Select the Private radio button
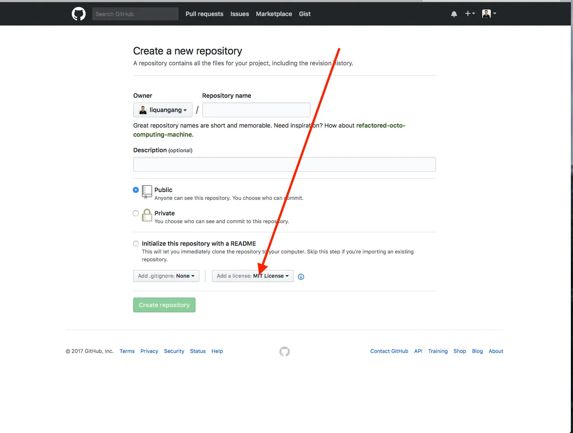 tap(136, 213)
